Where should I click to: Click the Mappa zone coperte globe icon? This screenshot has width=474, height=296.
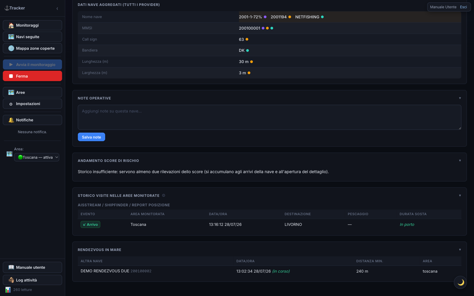[11, 48]
